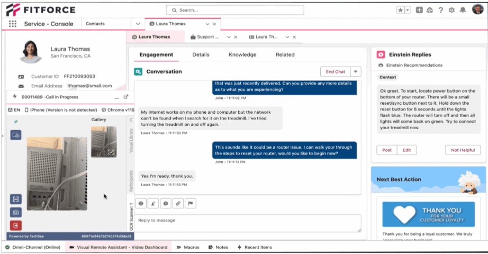
Task: Open the notifications bell icon
Action: coord(463,10)
